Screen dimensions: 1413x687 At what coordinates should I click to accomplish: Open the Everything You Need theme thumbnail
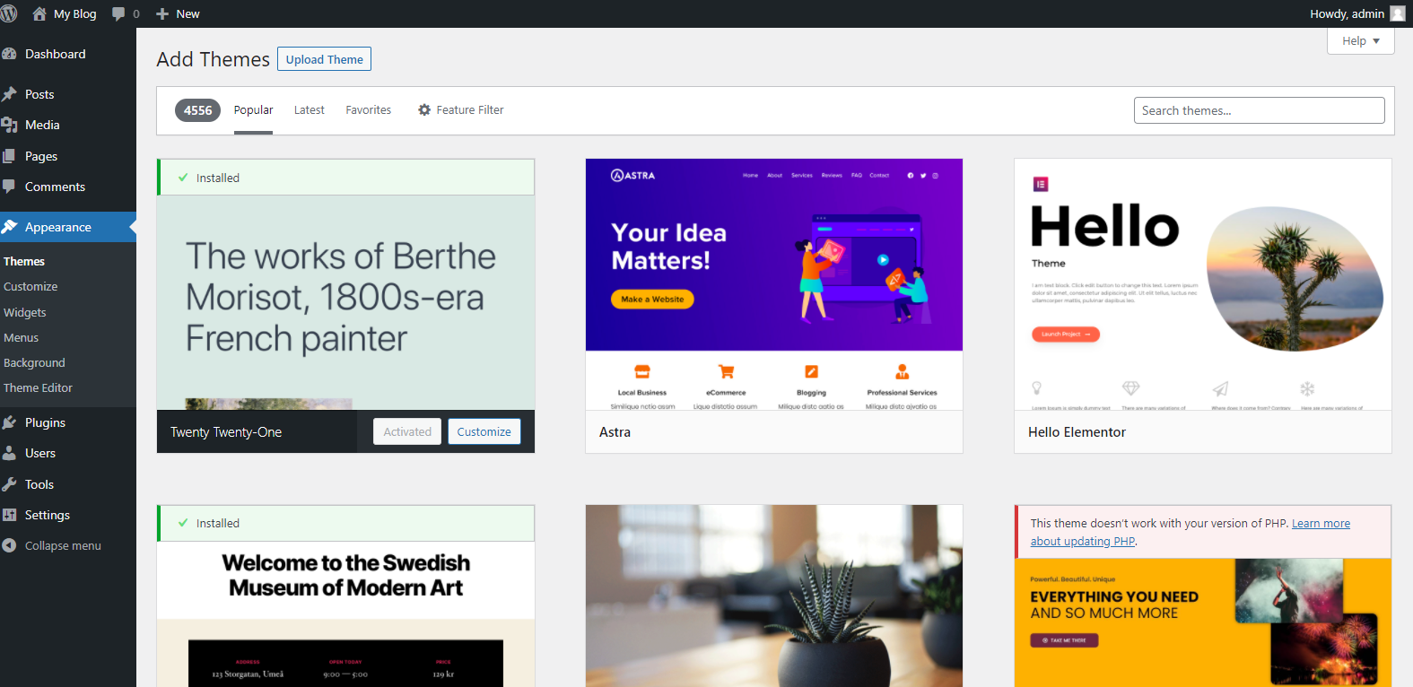click(x=1203, y=623)
